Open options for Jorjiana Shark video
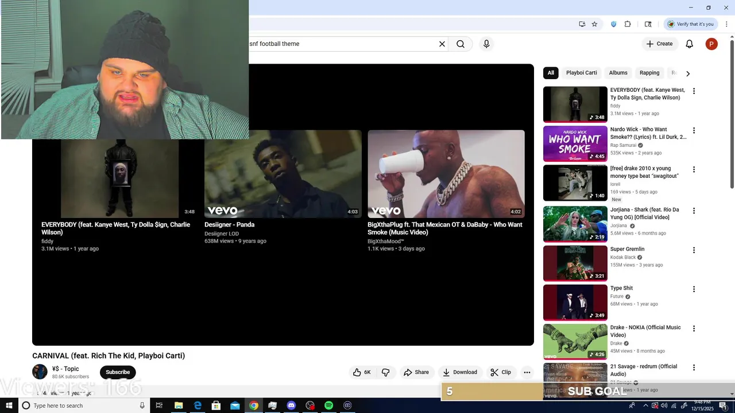Screen dimensions: 735x413 point(694,211)
